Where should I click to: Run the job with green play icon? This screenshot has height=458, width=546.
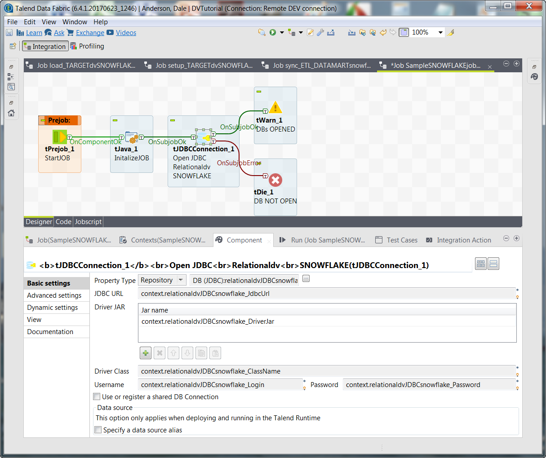(x=273, y=32)
